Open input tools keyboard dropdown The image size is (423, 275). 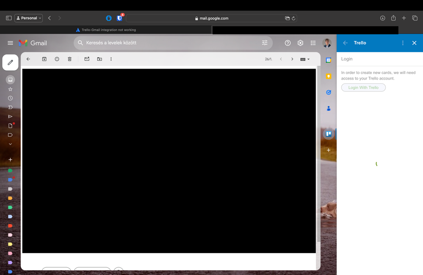305,59
